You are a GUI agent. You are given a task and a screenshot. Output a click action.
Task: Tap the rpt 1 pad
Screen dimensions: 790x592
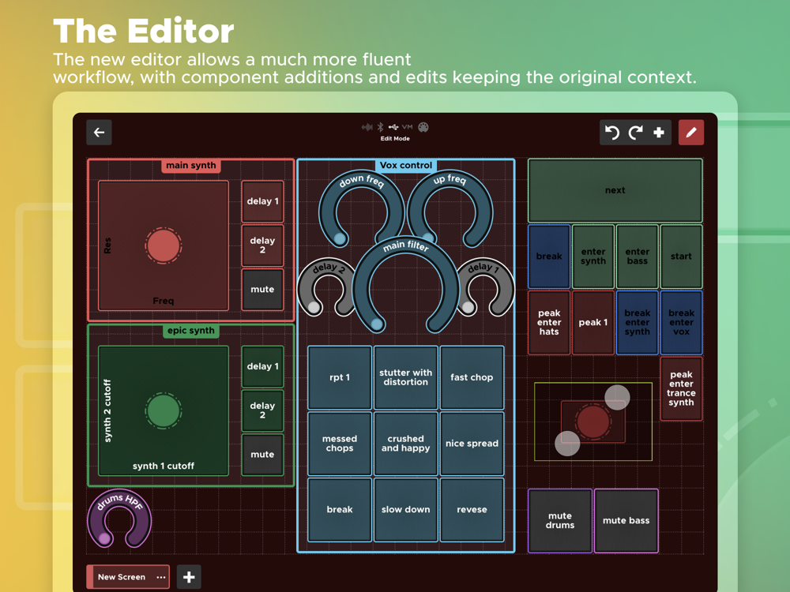point(340,377)
